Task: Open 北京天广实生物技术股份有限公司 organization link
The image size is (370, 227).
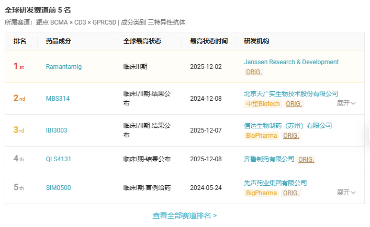Action: pyautogui.click(x=291, y=94)
